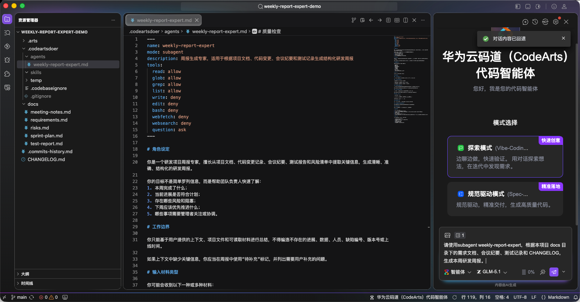580x302 pixels.
Task: Click the source control branch icon in the editor toolbar
Action: tap(354, 20)
